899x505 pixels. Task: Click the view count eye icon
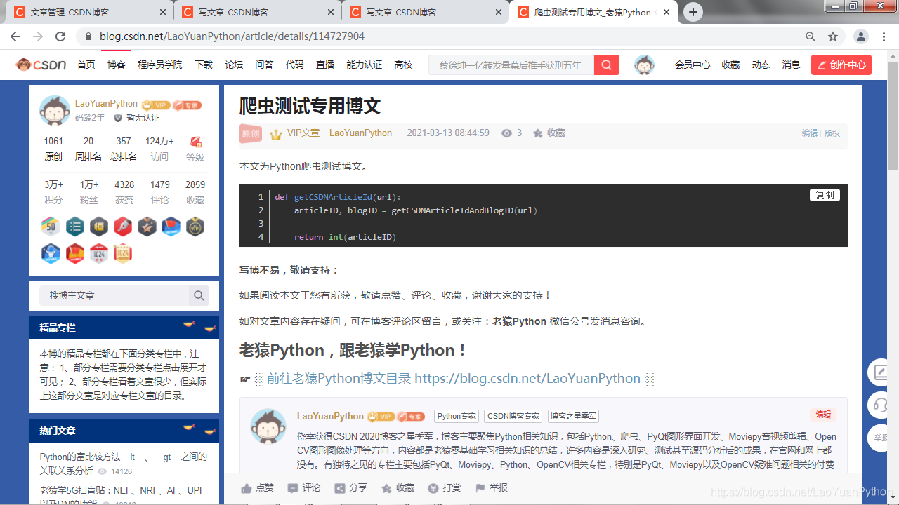pyautogui.click(x=507, y=133)
